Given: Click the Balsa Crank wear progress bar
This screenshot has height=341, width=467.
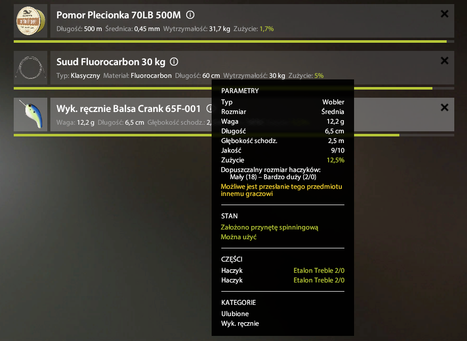Looking at the screenshot, I should click(x=234, y=135).
